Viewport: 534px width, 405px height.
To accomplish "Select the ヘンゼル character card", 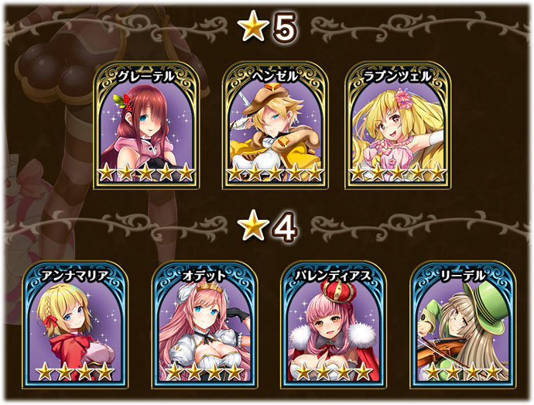I will (276, 125).
